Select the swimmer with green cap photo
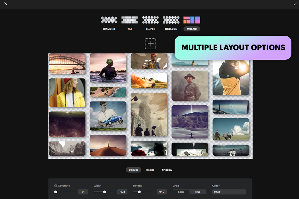299x199 pixels. pyautogui.click(x=108, y=68)
